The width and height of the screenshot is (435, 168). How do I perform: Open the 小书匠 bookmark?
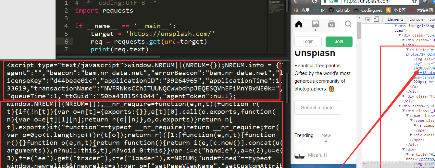point(396,10)
